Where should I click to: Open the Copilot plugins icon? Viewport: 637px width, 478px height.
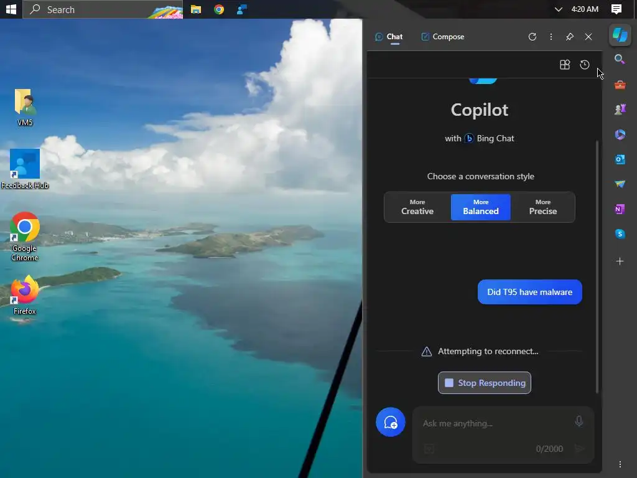pyautogui.click(x=565, y=65)
